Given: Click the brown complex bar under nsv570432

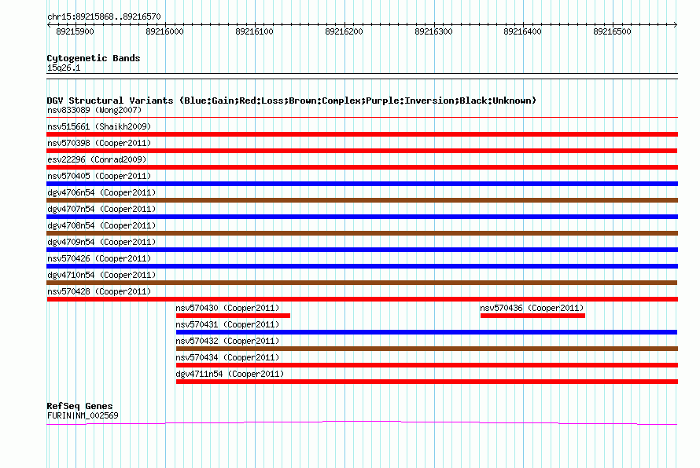Looking at the screenshot, I should pos(427,349).
